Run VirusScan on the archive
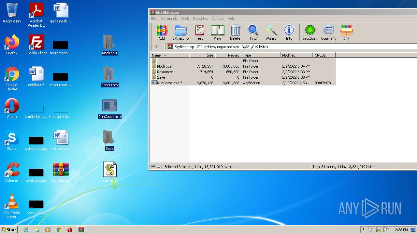 click(310, 32)
